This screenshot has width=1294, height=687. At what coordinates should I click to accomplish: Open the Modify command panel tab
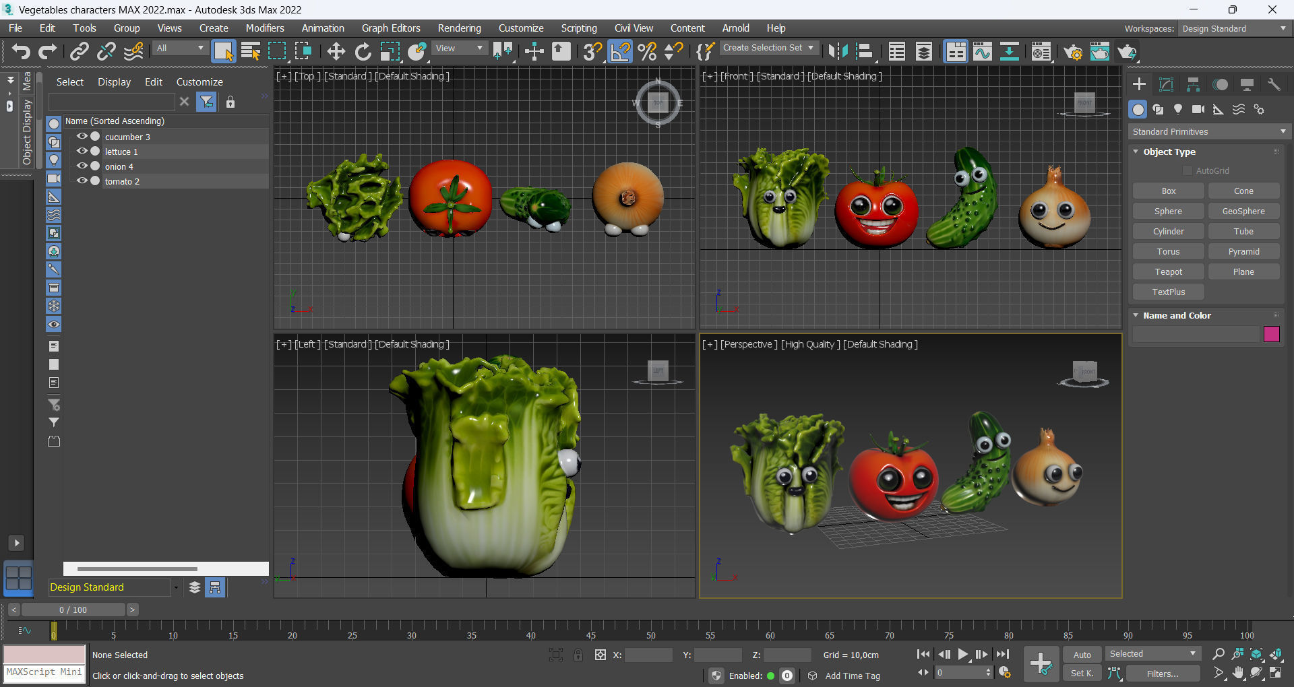1166,84
